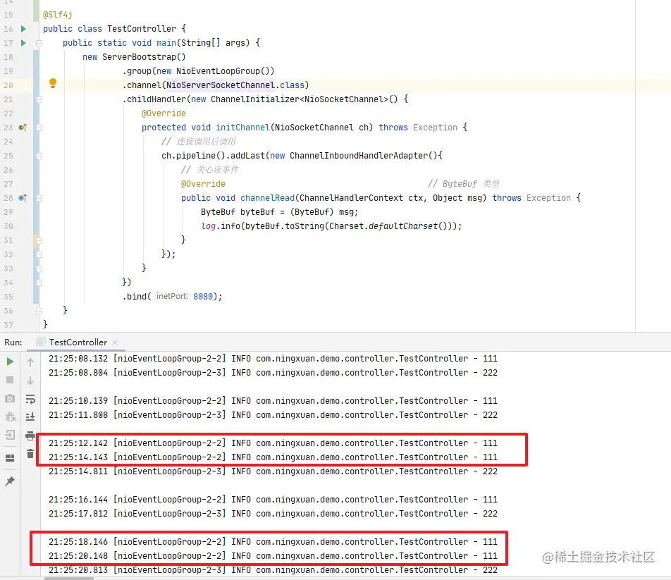Viewport: 671px width, 580px height.
Task: Print console output with the printer icon
Action: tap(30, 436)
